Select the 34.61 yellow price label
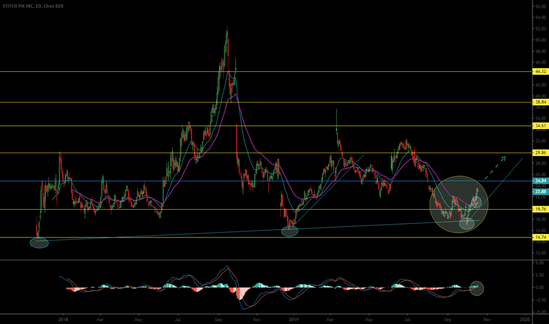The width and height of the screenshot is (549, 324). (540, 125)
